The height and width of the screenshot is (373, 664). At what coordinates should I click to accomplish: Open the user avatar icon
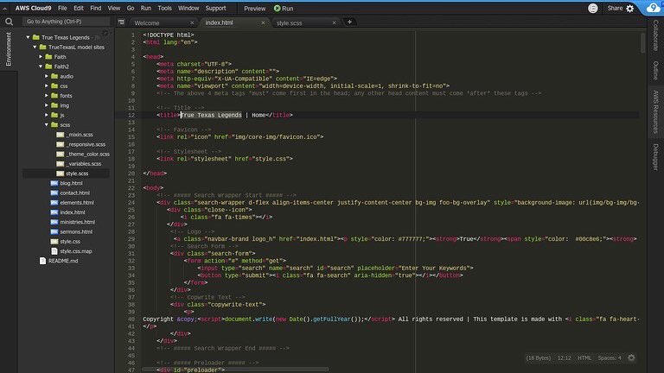(x=593, y=8)
